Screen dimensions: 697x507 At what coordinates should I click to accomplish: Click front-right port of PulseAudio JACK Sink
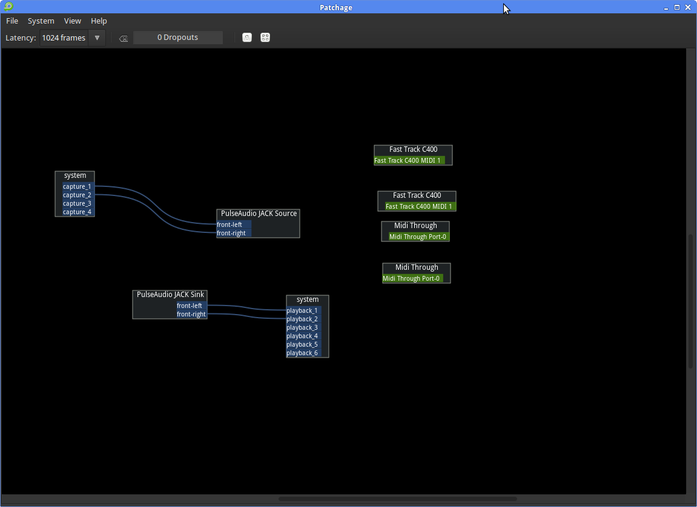coord(191,314)
